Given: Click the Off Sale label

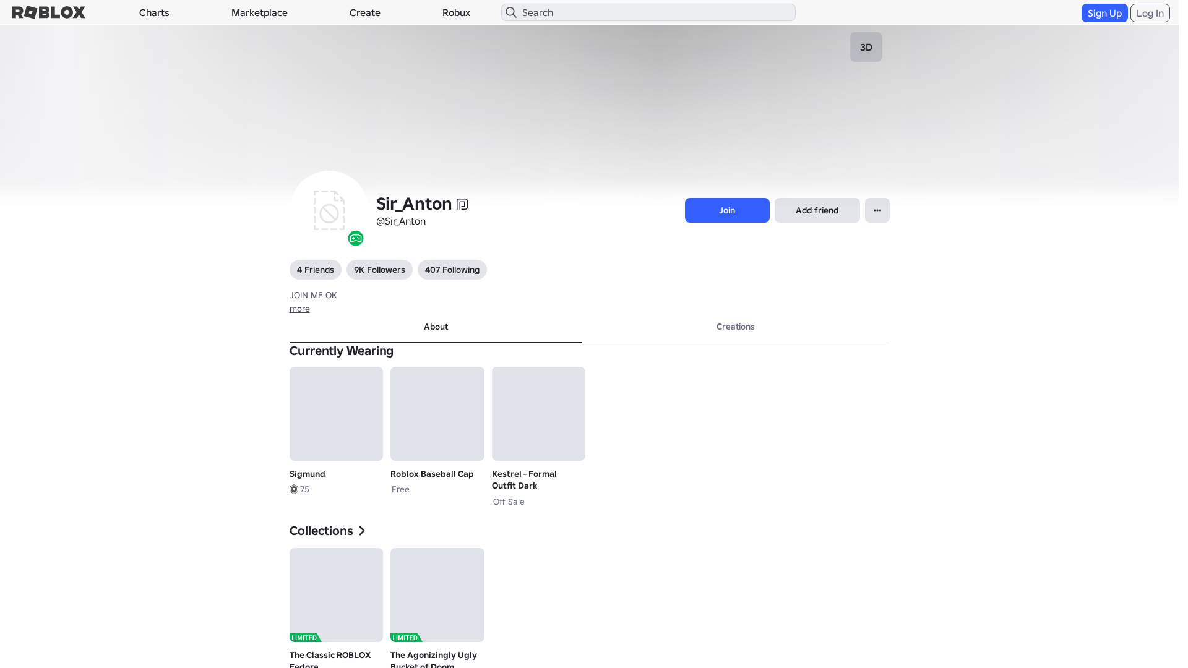Looking at the screenshot, I should tap(509, 502).
